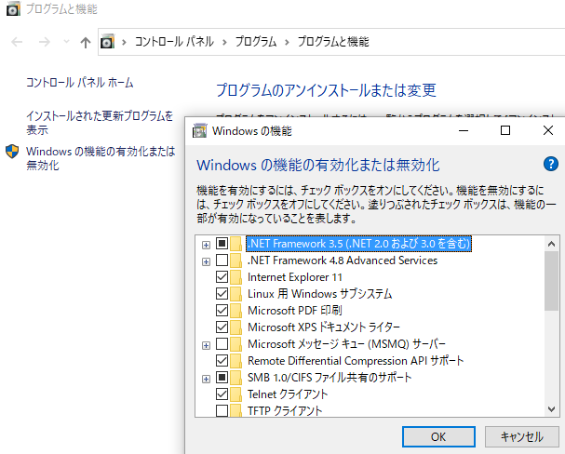Screen dimensions: 565x454
Task: Expand .NET Framework 3.5 tree node
Action: [x=206, y=246]
